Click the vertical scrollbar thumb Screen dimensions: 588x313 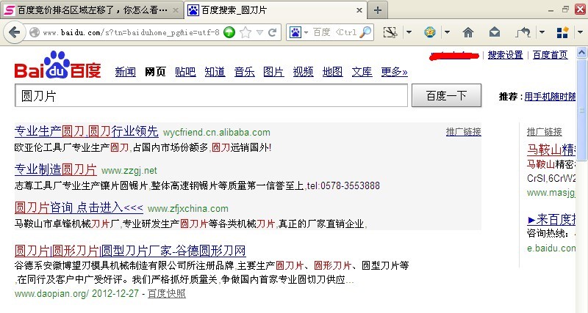581,109
